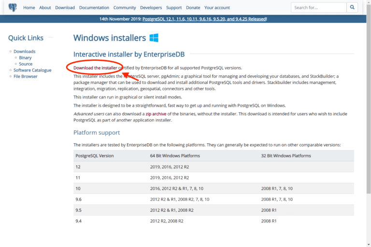Screen dimensions: 371x247
Task: Click the PostgreSQL elephant logo
Action: (x=12, y=7)
